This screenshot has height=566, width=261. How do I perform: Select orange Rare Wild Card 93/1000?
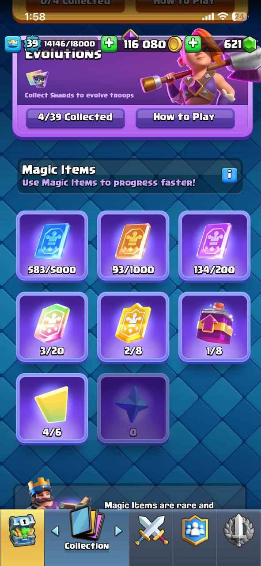pyautogui.click(x=133, y=246)
